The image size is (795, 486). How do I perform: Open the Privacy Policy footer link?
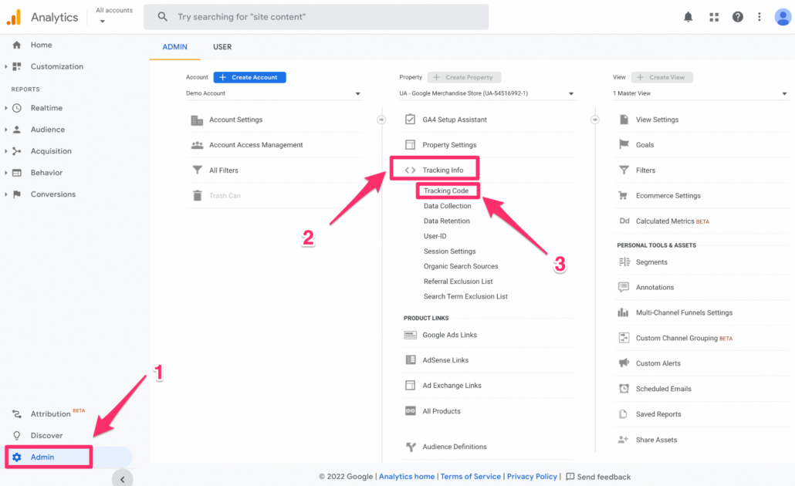(x=532, y=477)
